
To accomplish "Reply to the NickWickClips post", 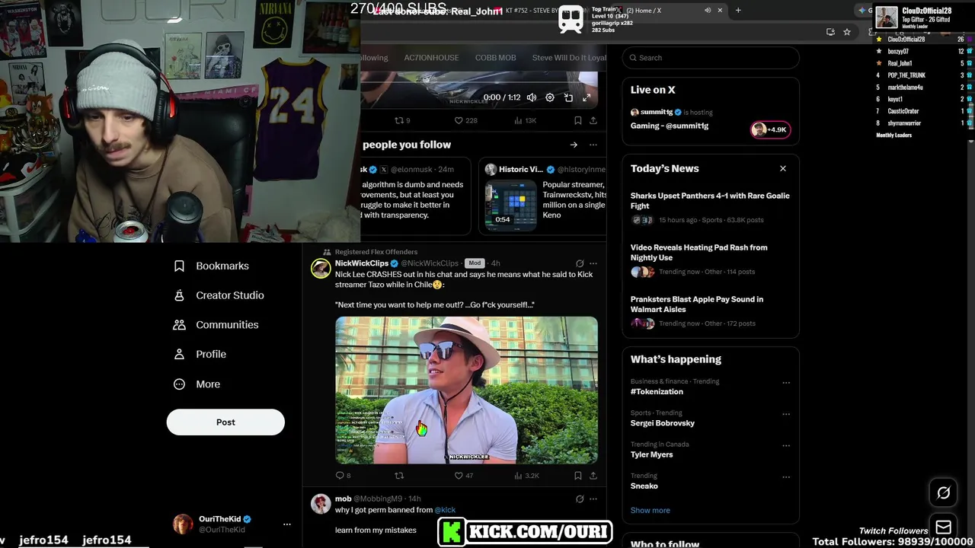I will [x=343, y=476].
